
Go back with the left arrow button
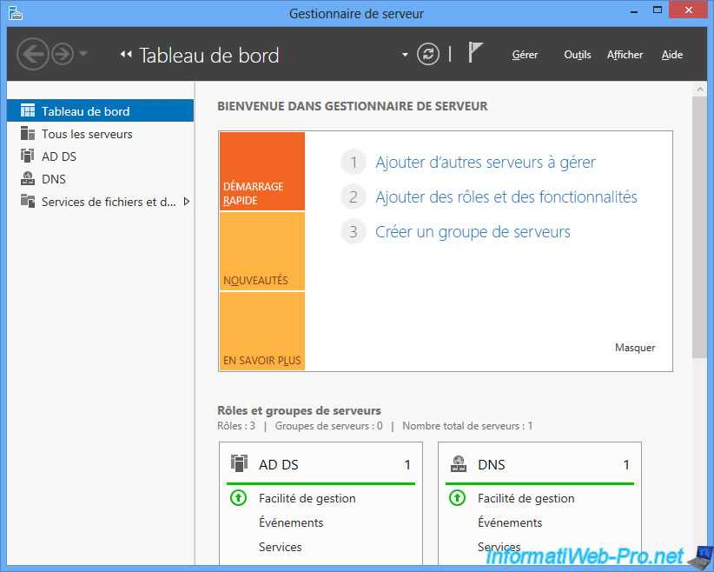pos(32,54)
